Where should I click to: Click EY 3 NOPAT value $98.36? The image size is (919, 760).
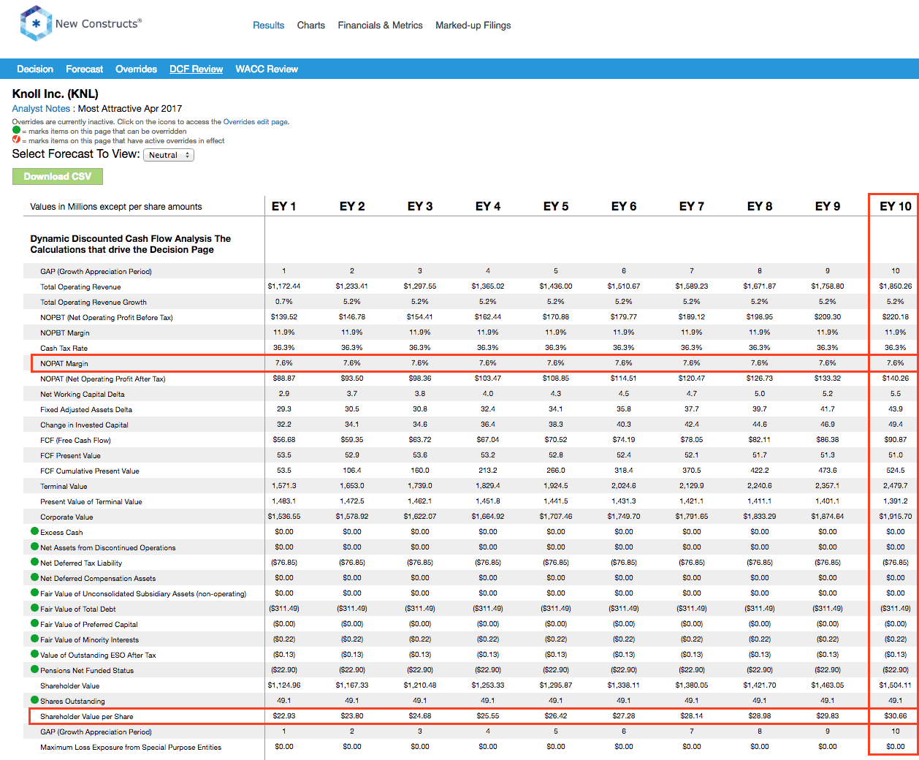[420, 379]
